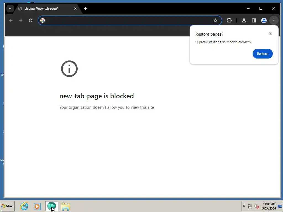Image resolution: width=283 pixels, height=212 pixels.
Task: Open the taskbar clock showing 11:01 AM
Action: coord(269,206)
